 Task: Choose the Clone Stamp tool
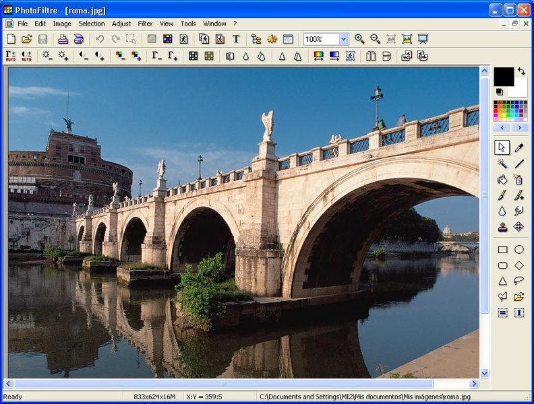point(502,227)
